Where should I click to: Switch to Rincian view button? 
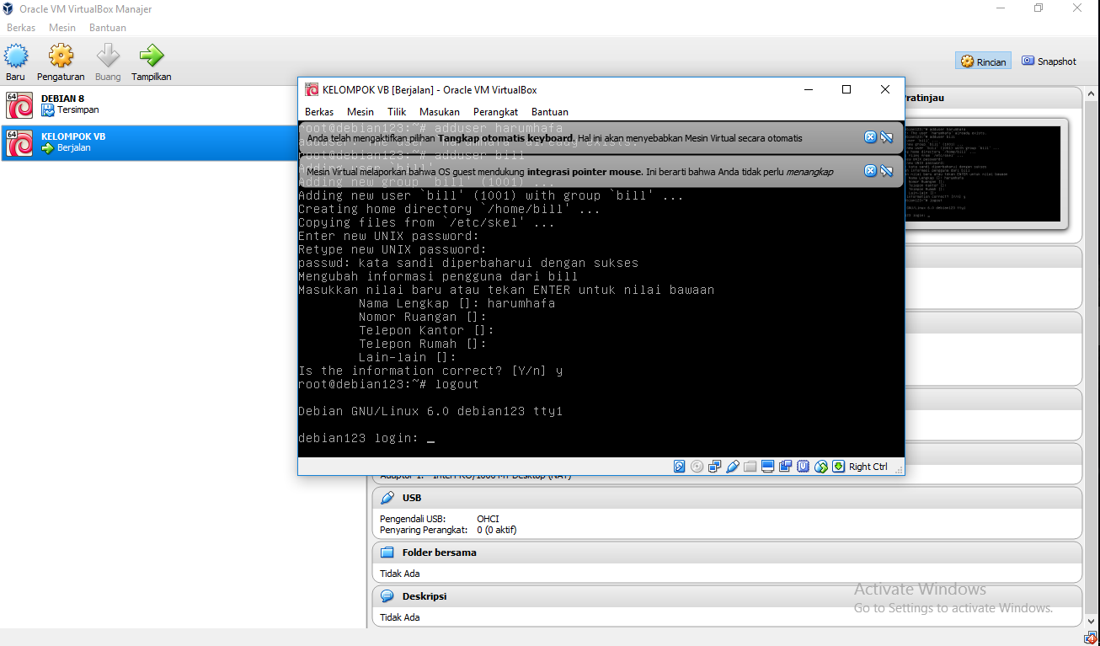(x=983, y=61)
